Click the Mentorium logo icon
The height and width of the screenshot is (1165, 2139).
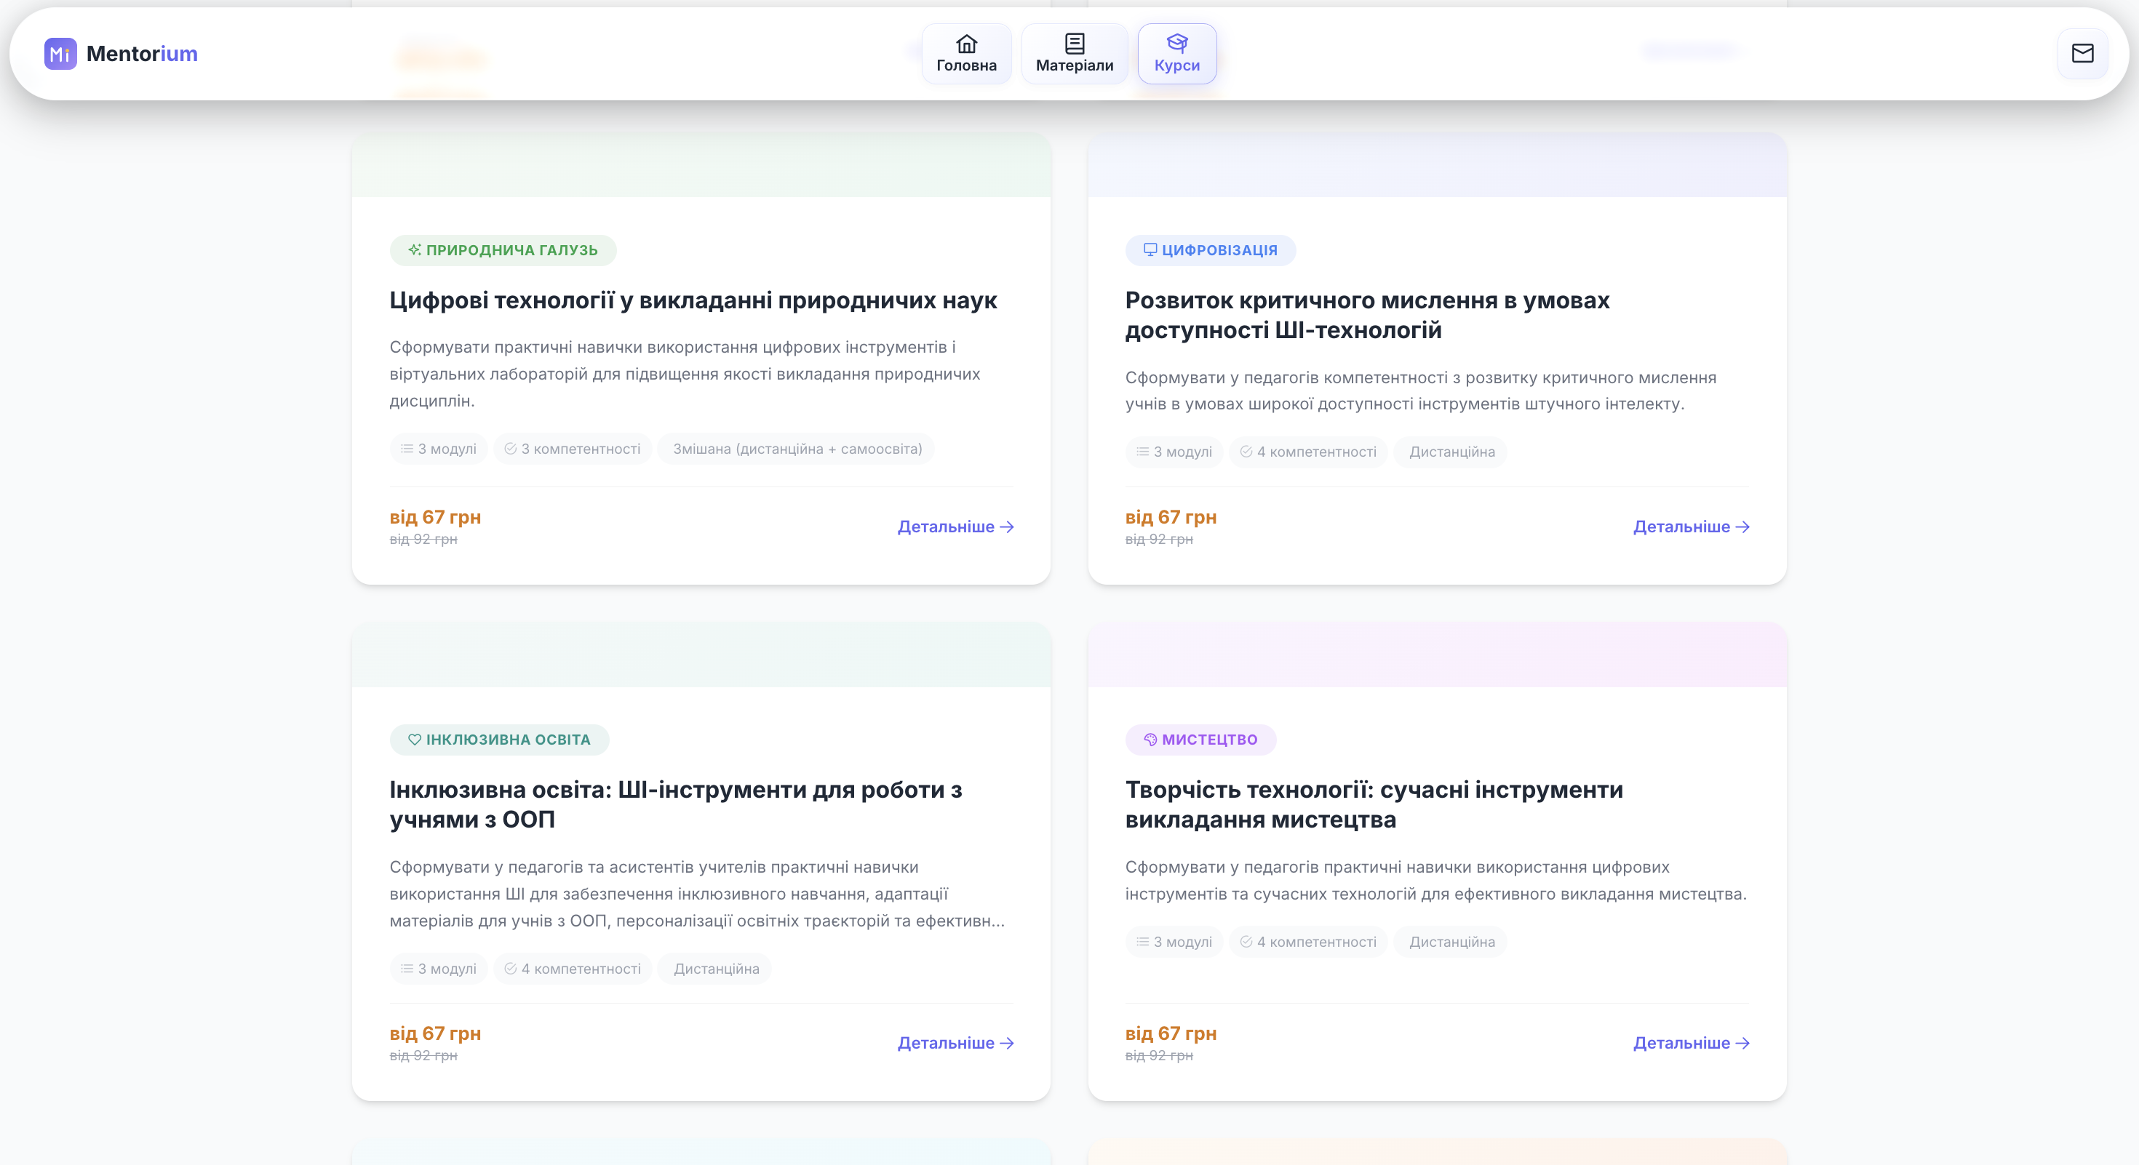60,54
